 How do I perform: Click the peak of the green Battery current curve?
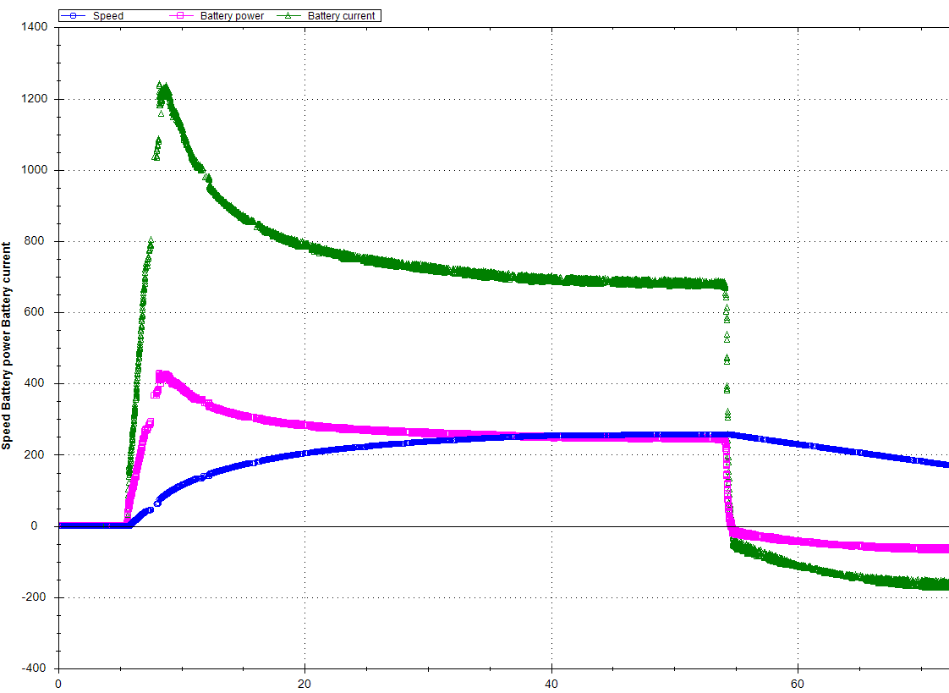pos(160,87)
